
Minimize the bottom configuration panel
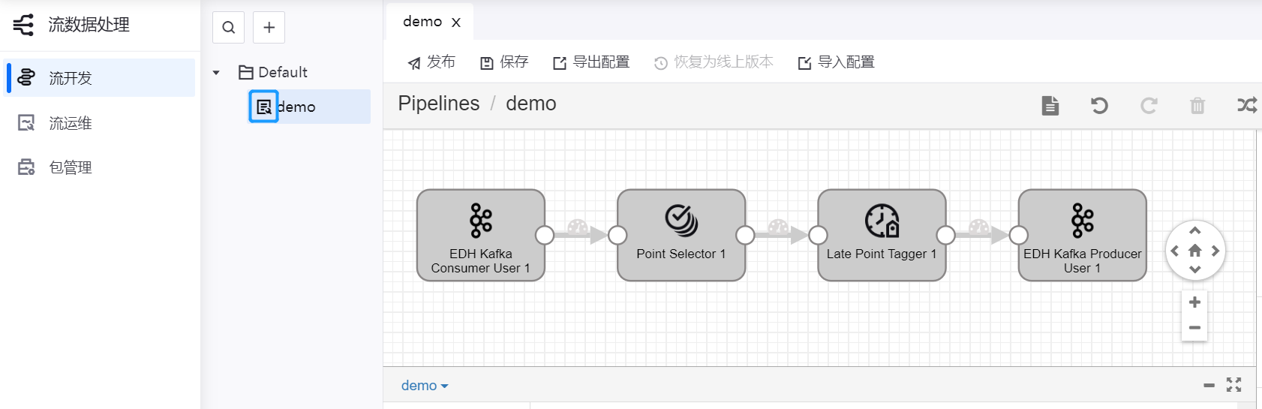coord(1209,386)
